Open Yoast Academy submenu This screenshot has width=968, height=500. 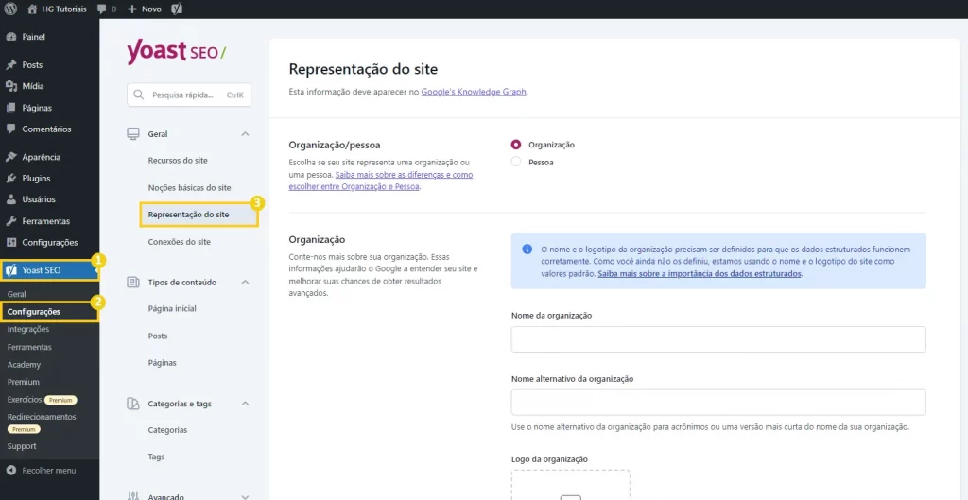tap(24, 365)
